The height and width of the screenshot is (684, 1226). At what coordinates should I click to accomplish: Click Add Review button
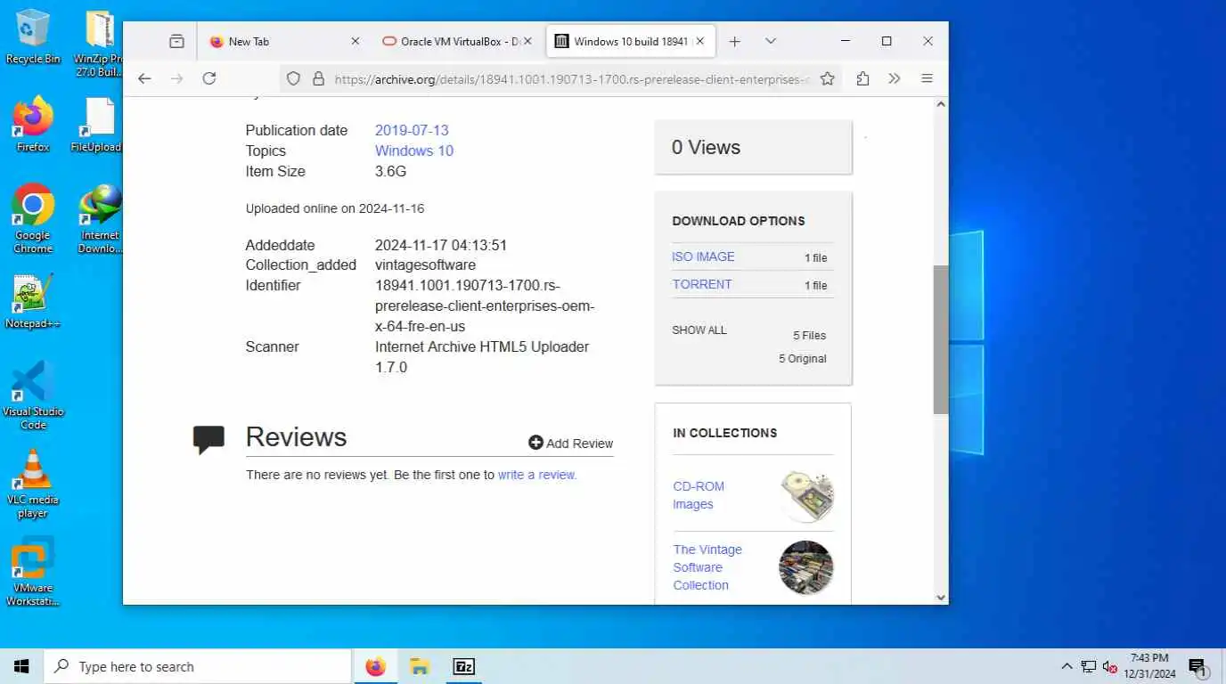tap(571, 443)
